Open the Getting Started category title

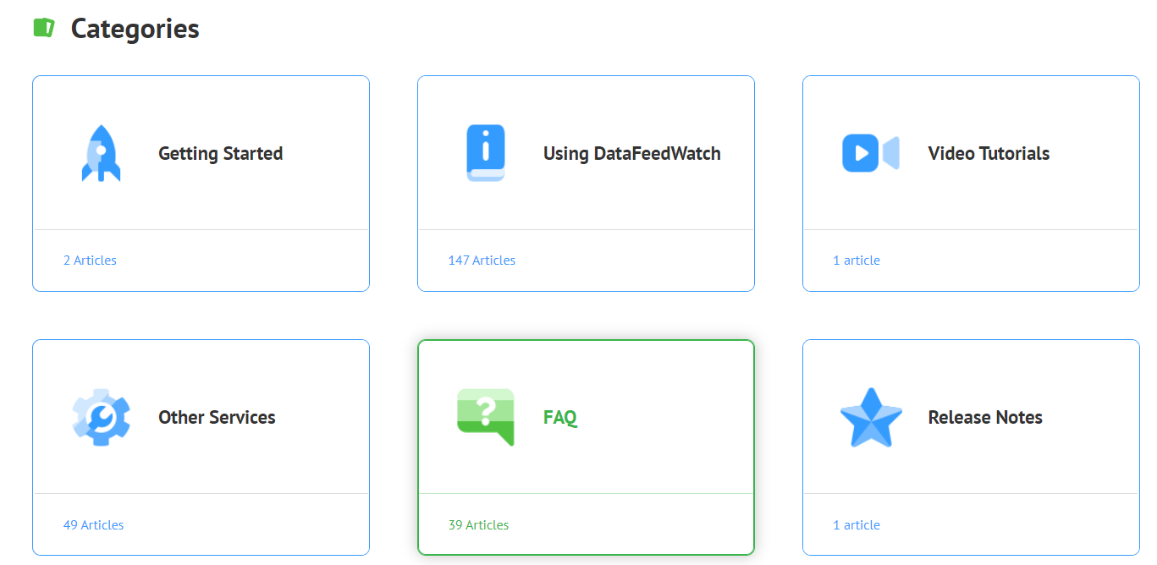point(220,154)
